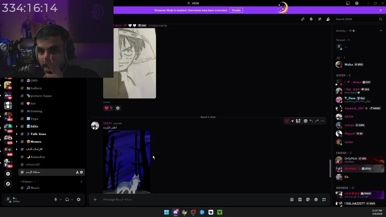Image resolution: width=386 pixels, height=217 pixels.
Task: Open the Edits channel
Action: [51, 126]
